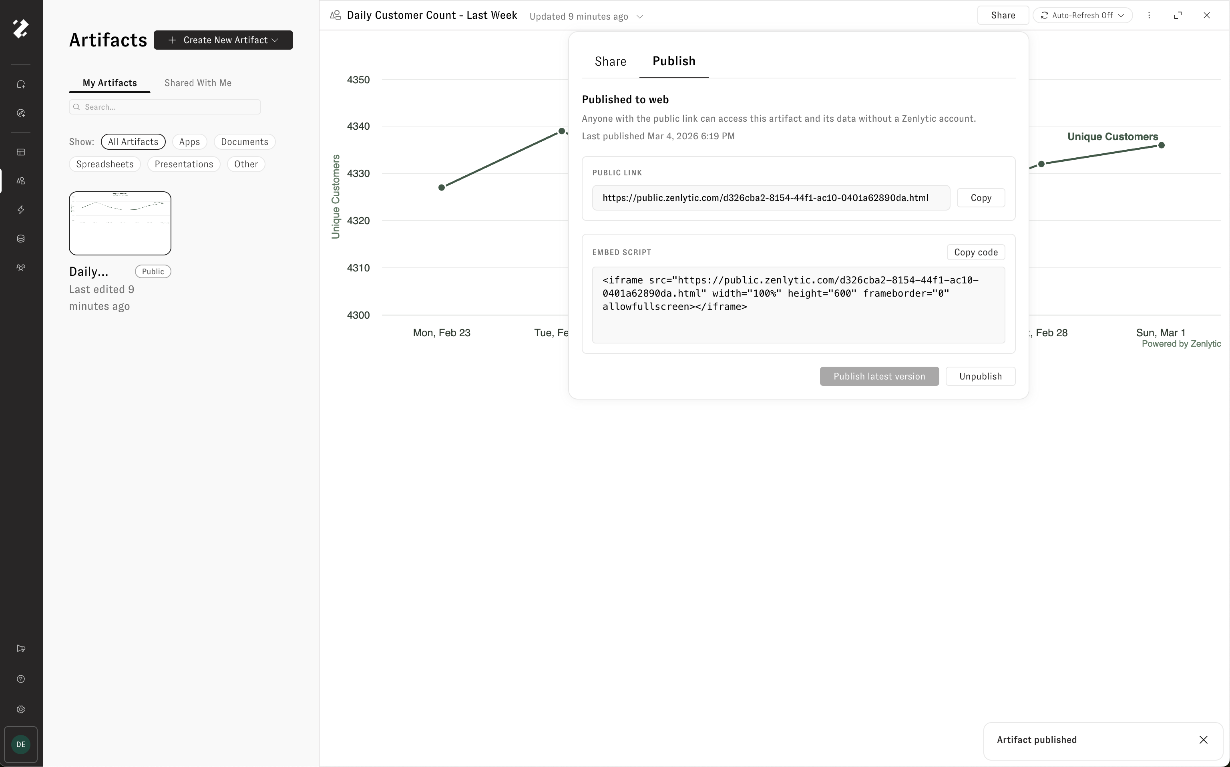The image size is (1230, 767).
Task: Expand the Updated 9 minutes ago chevron
Action: pyautogui.click(x=639, y=17)
